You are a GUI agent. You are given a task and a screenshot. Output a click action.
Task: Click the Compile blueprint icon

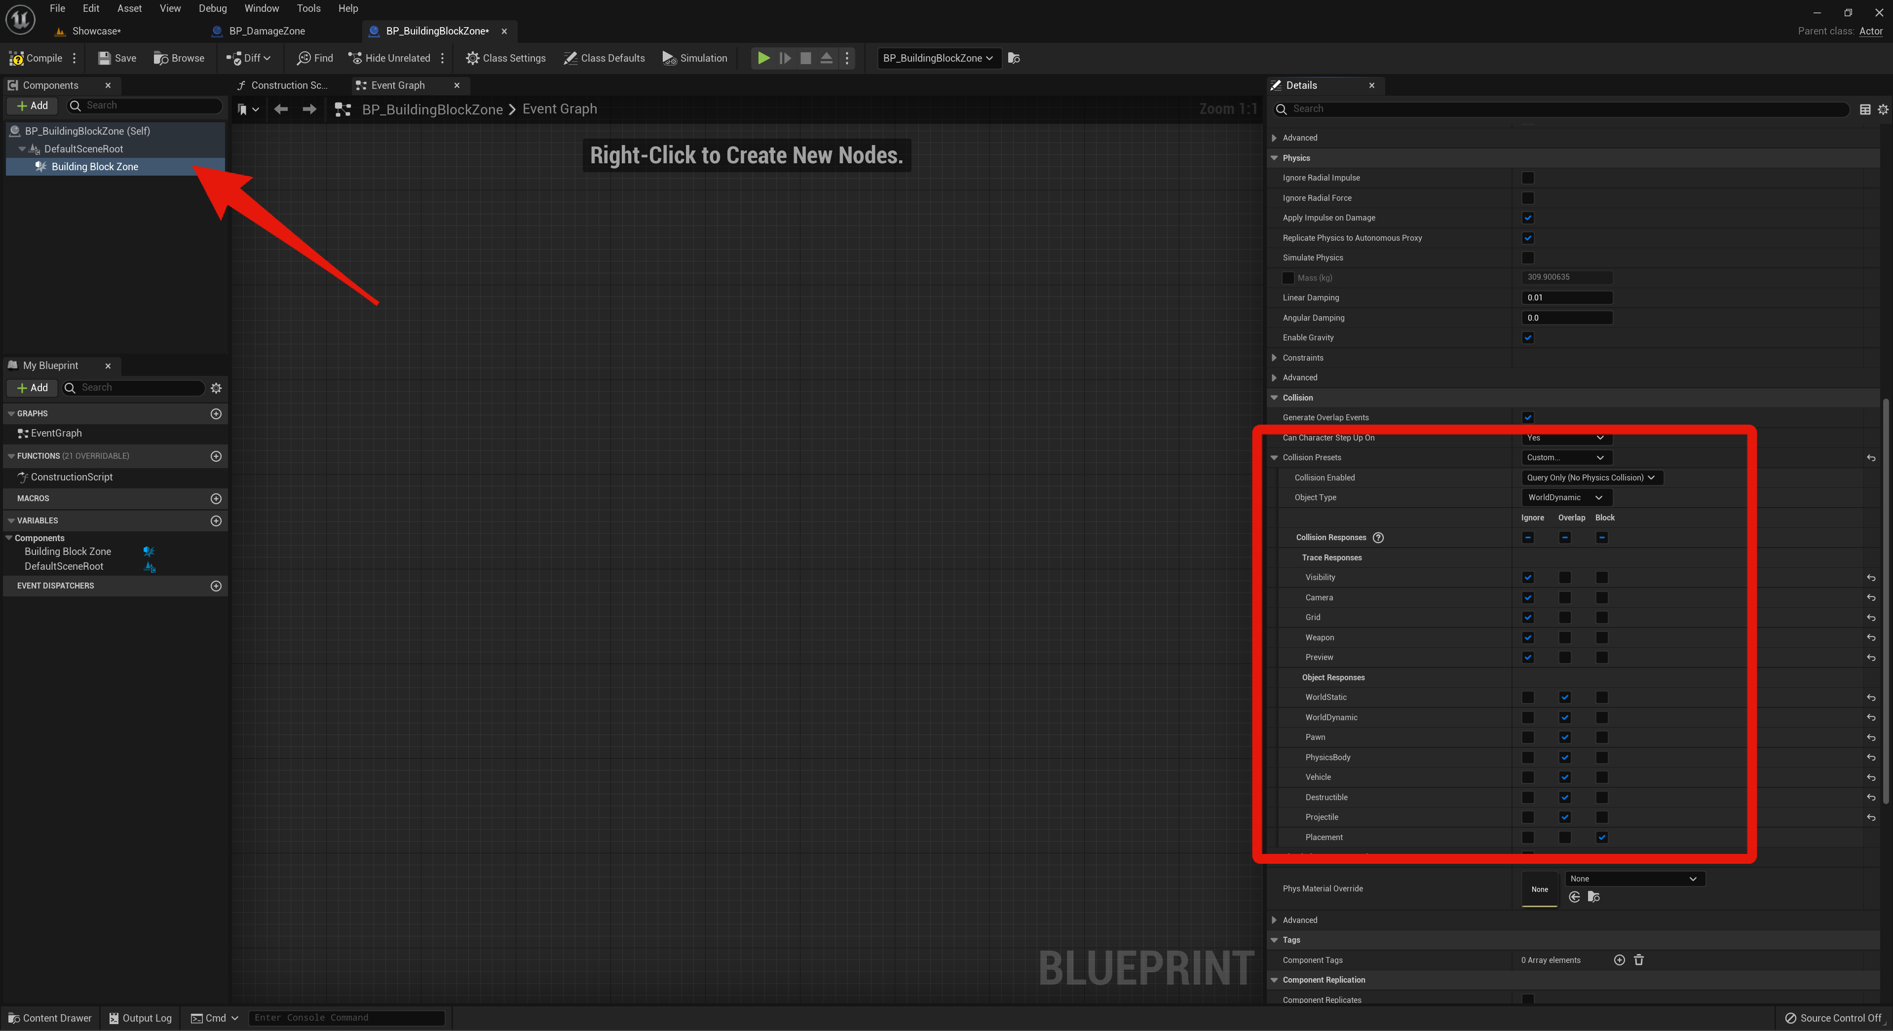(16, 58)
